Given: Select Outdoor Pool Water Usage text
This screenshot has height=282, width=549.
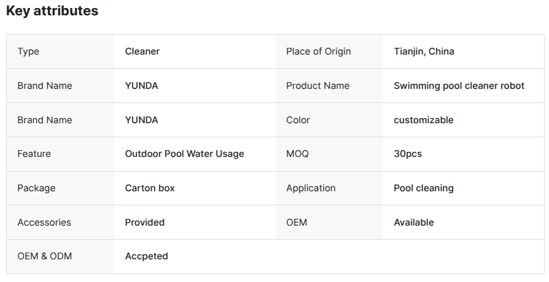Looking at the screenshot, I should click(184, 154).
